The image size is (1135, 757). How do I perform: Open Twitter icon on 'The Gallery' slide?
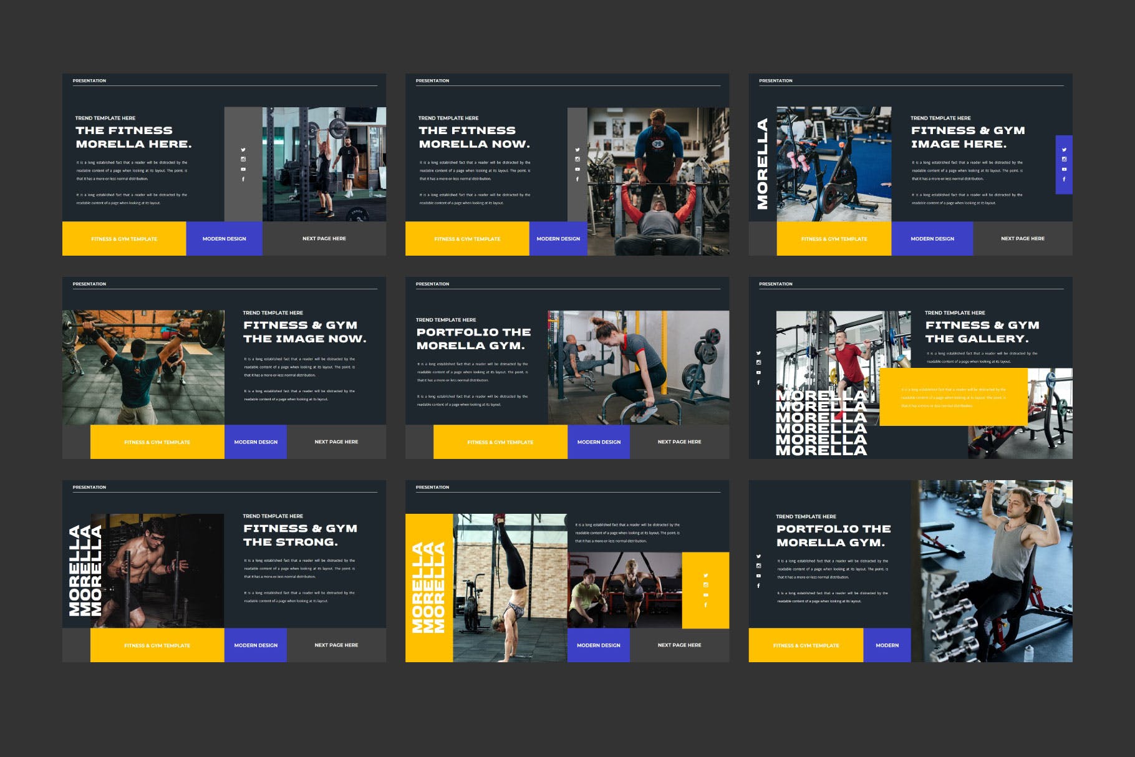(758, 353)
